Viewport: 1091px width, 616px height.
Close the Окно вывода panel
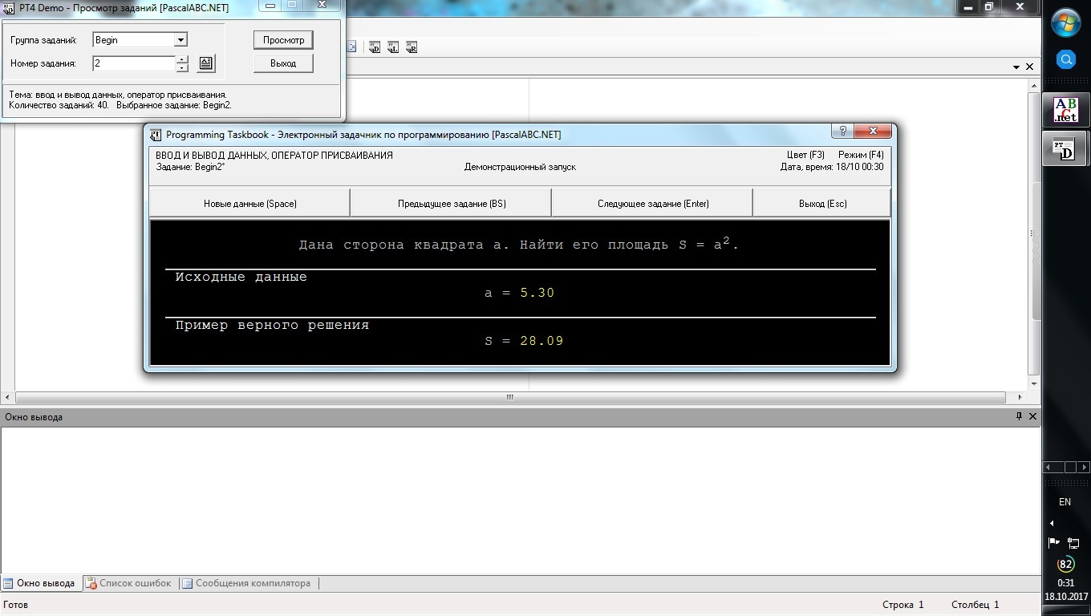(1032, 416)
